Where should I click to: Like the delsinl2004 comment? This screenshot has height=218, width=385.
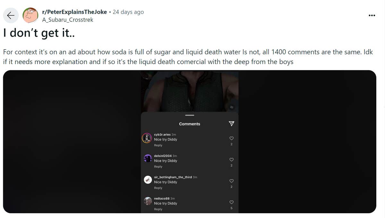[x=231, y=159]
